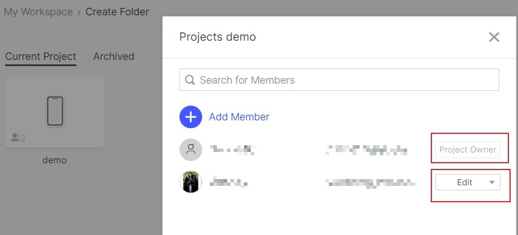
Task: Click the demo project name label
Action: pos(54,160)
